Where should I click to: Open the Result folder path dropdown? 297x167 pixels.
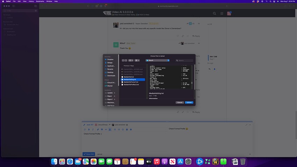157,60
